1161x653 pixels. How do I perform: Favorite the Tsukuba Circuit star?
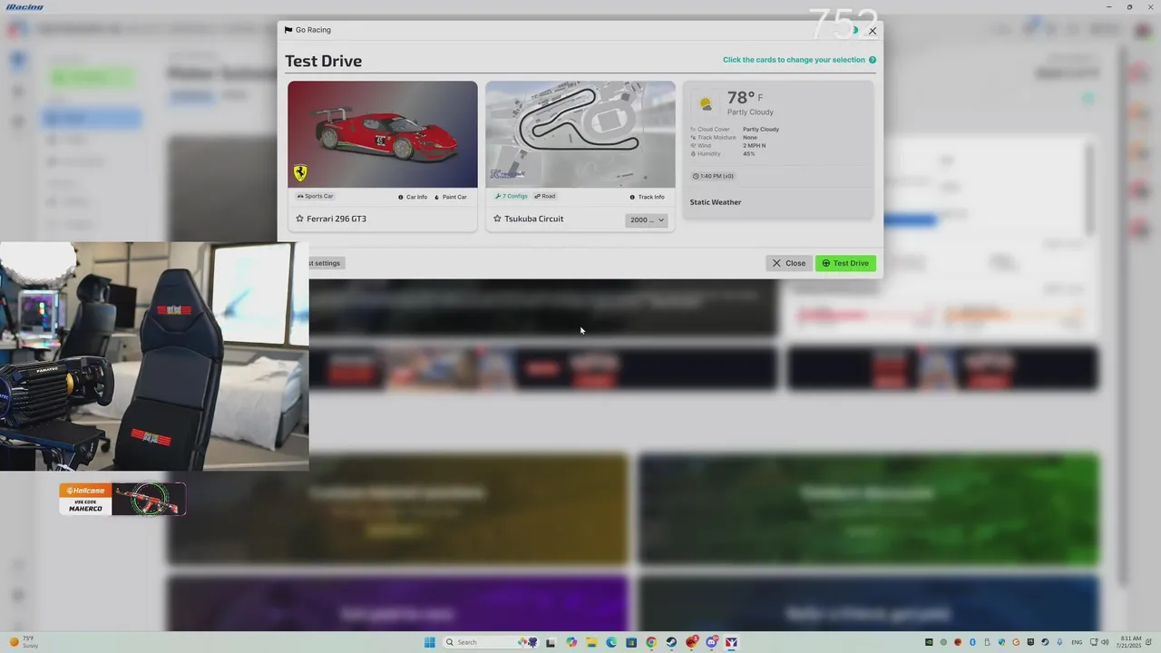pos(497,219)
